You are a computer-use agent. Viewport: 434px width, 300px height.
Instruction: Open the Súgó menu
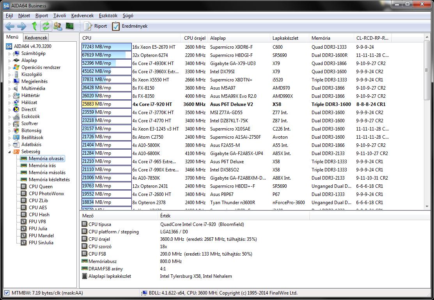[x=128, y=16]
